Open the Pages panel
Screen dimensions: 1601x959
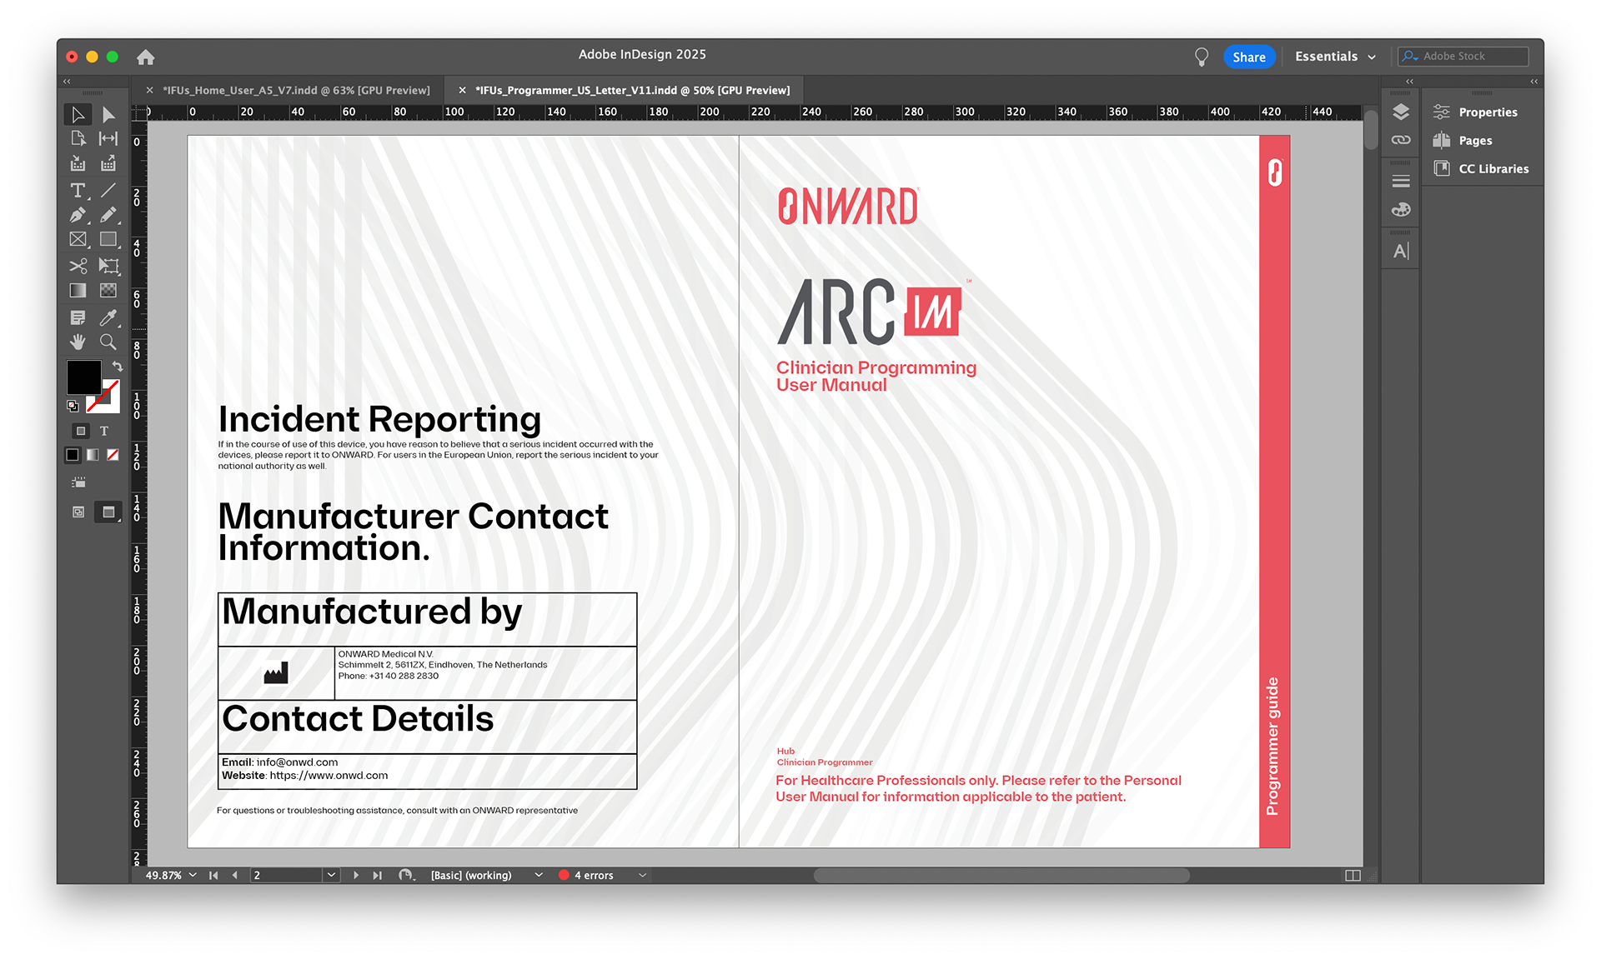coord(1463,140)
